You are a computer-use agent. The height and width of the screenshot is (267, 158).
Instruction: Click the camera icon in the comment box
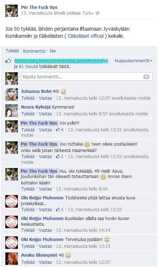coord(146,77)
